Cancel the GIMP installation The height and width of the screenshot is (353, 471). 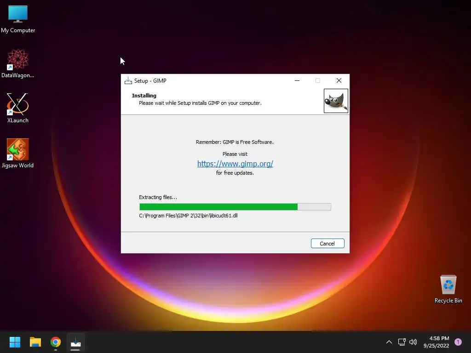click(x=327, y=244)
